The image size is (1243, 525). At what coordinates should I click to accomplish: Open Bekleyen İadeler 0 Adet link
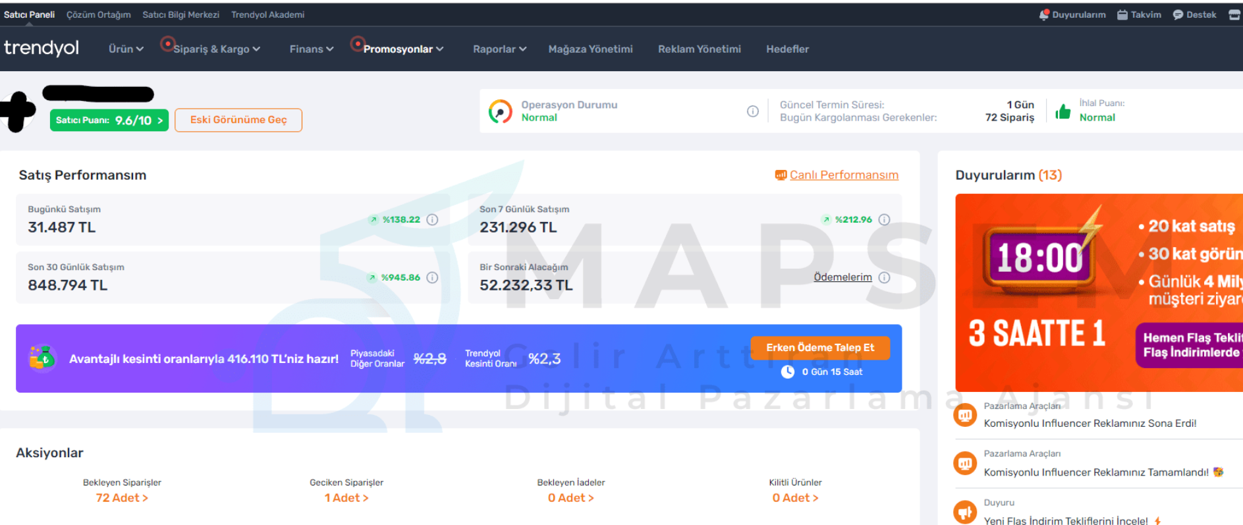click(x=571, y=498)
